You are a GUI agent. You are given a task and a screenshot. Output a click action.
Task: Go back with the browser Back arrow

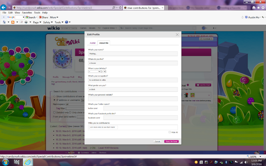click(3, 7)
